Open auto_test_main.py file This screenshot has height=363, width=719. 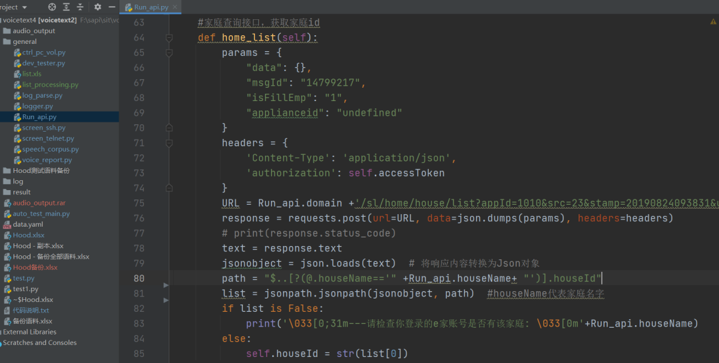pos(41,213)
